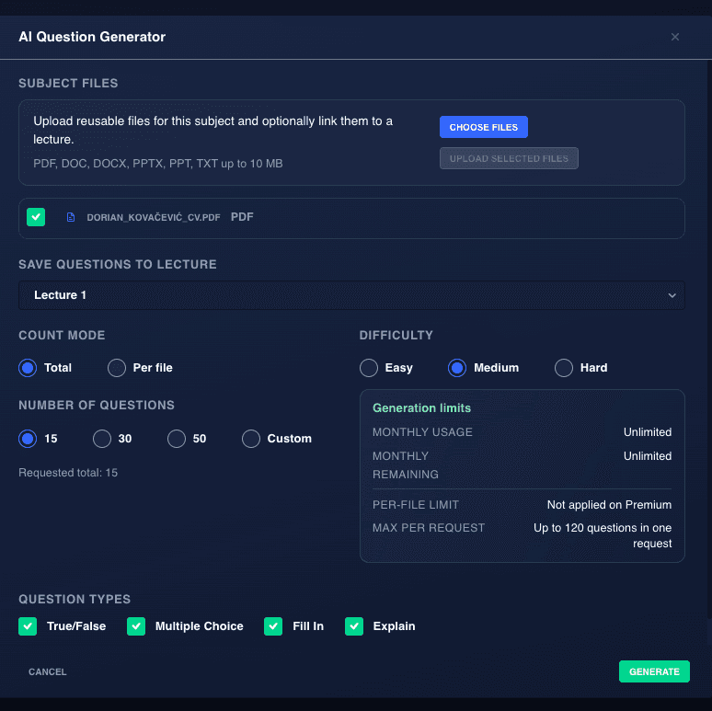Close the AI Question Generator dialog

(x=675, y=37)
